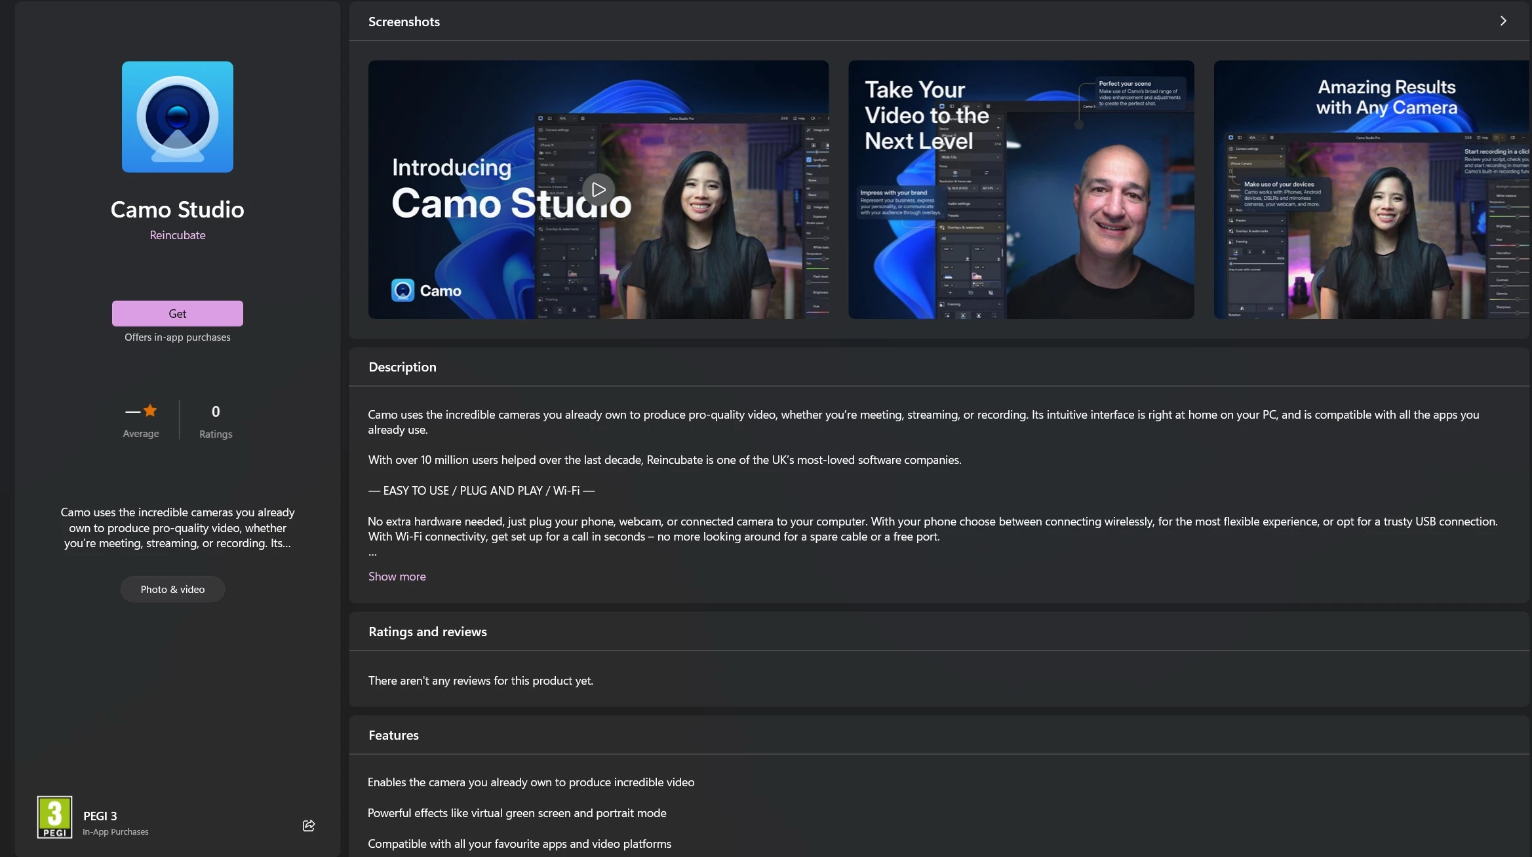This screenshot has width=1532, height=857.
Task: Open the Reincubate publisher link
Action: click(x=178, y=235)
